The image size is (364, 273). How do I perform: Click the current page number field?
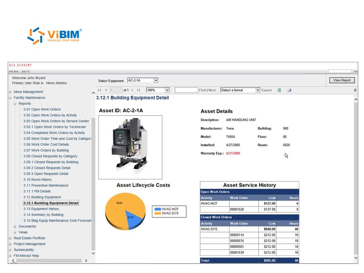116,90
